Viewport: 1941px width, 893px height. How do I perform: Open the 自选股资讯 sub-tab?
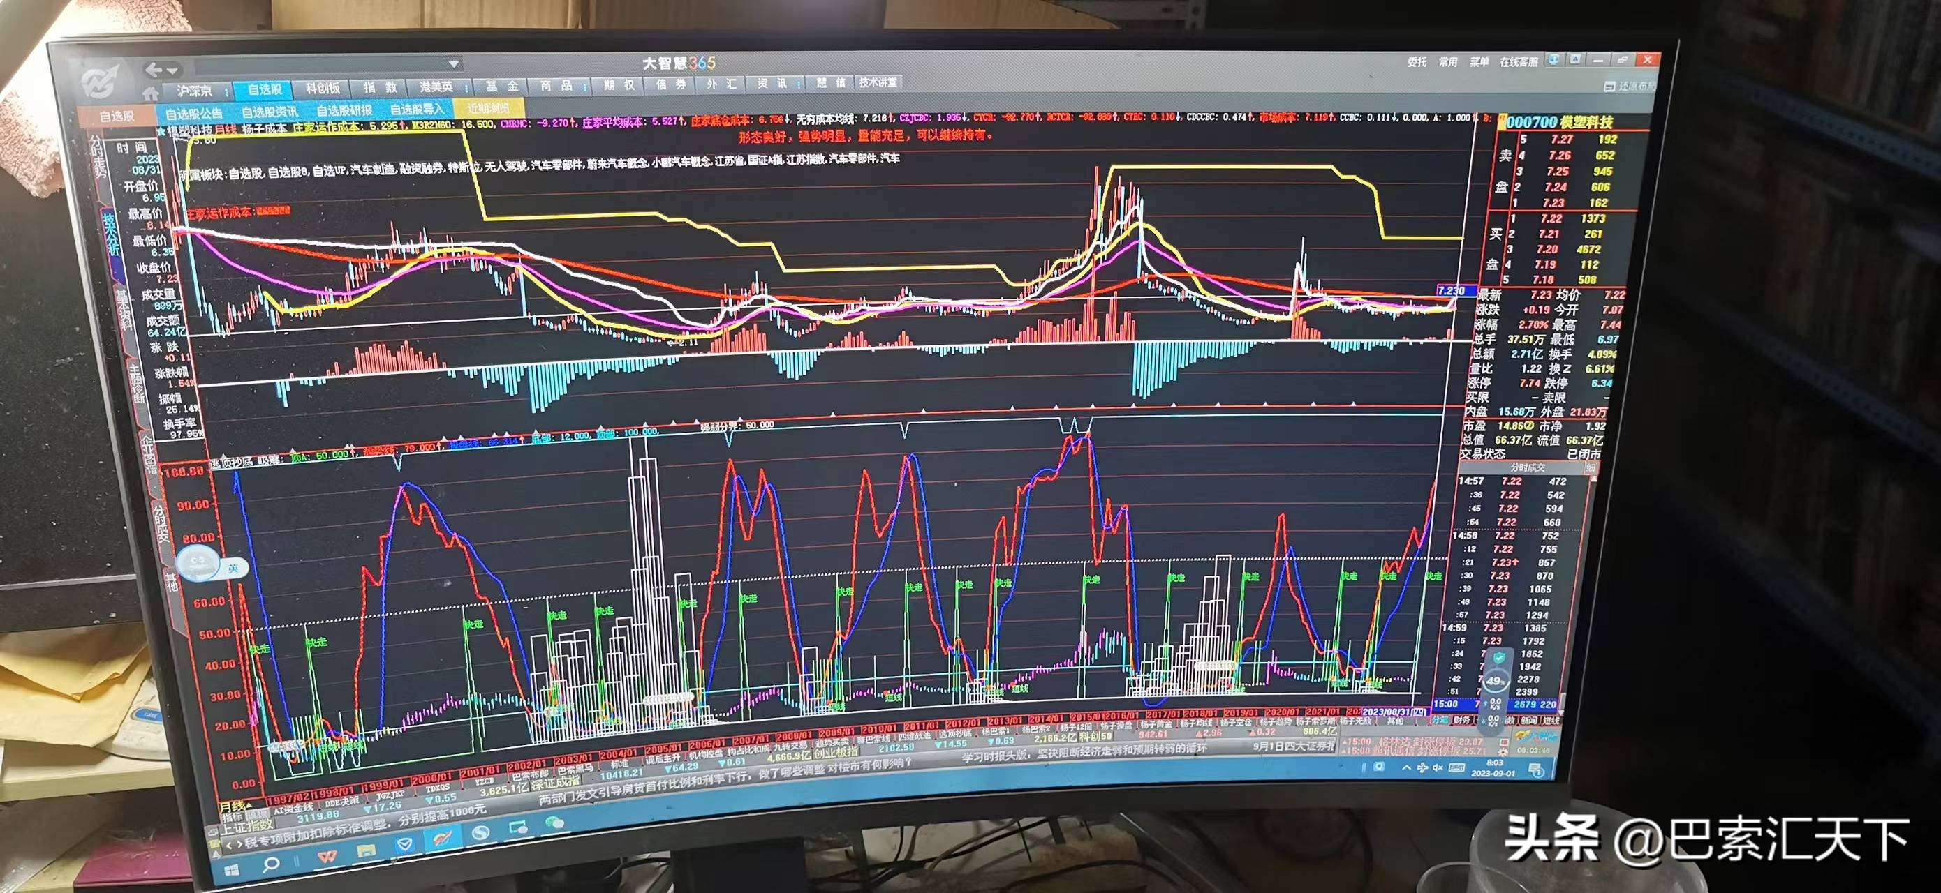269,112
